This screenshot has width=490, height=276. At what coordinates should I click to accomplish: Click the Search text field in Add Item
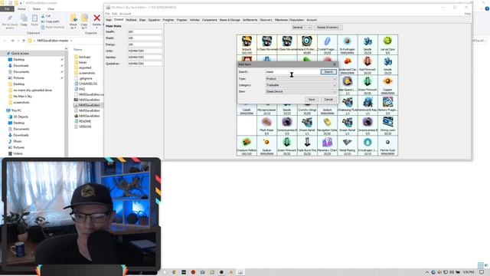pos(292,72)
